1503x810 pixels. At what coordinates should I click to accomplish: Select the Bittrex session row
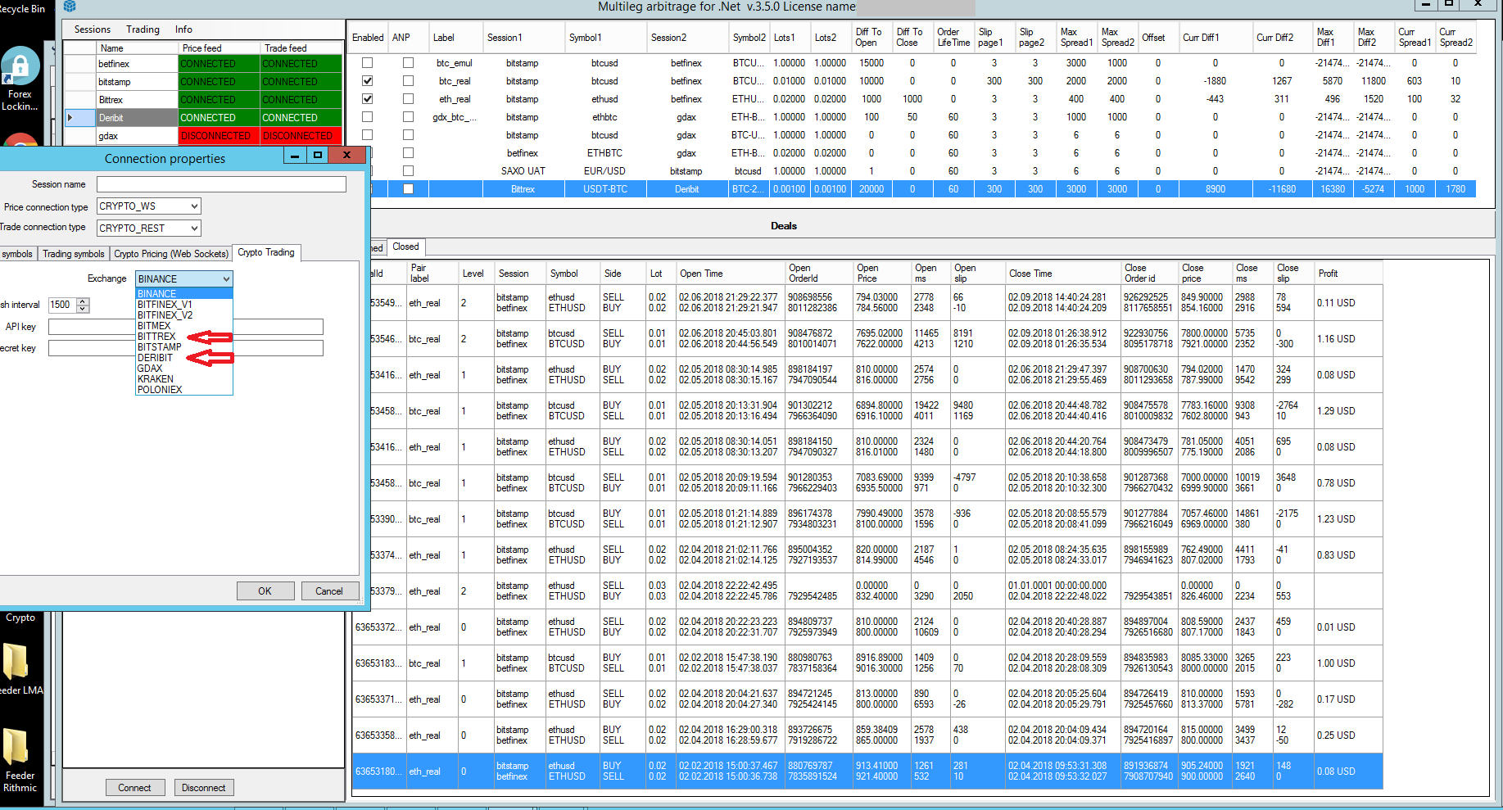[x=203, y=100]
